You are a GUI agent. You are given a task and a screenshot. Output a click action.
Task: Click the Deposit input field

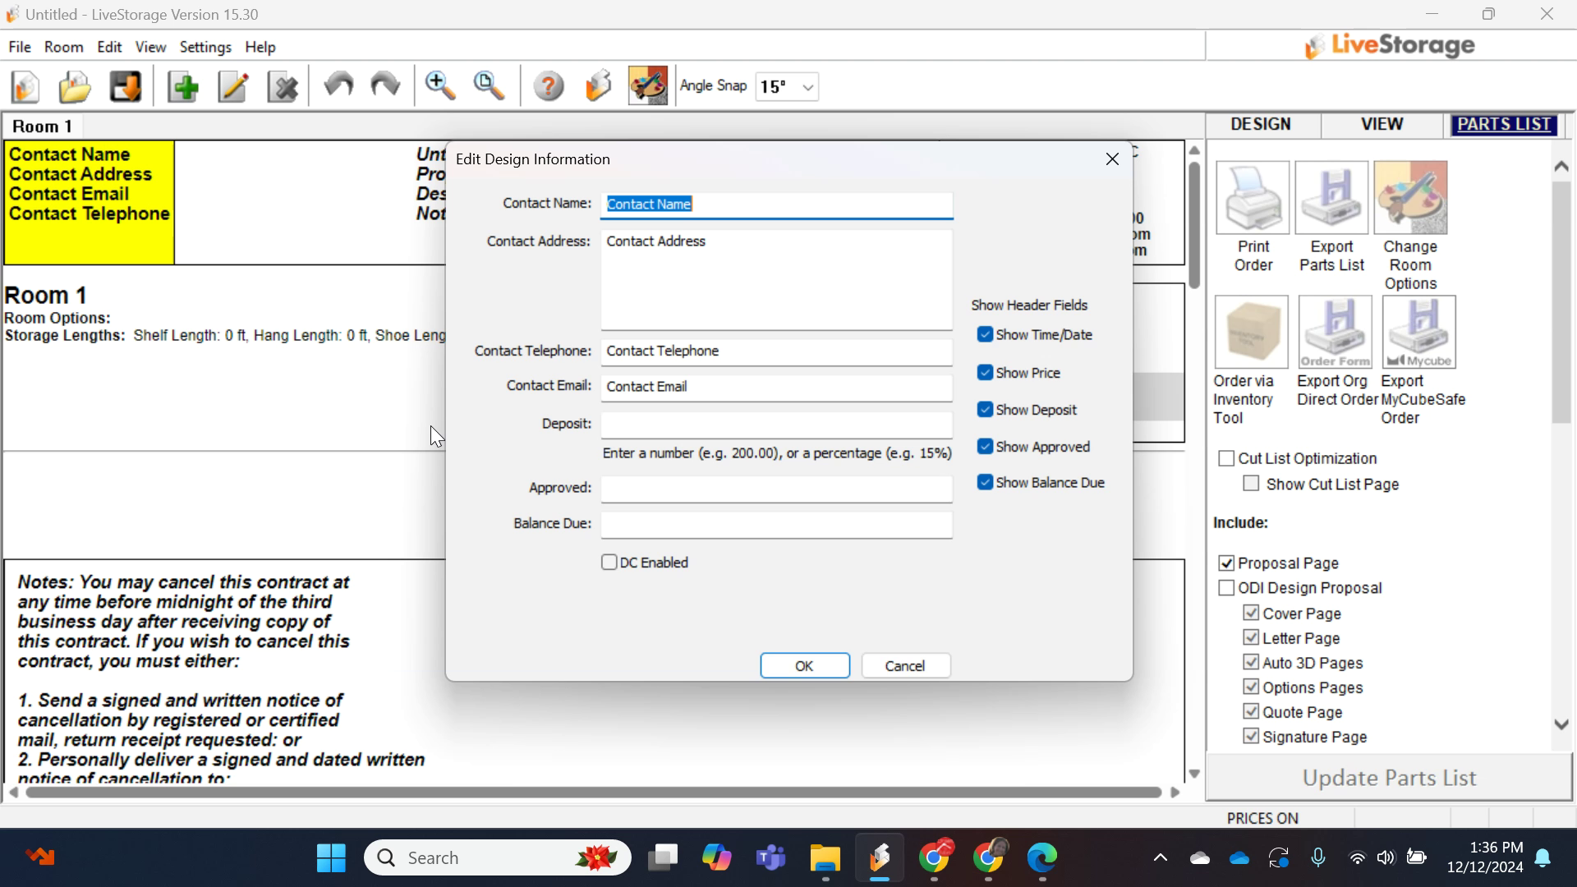(776, 425)
